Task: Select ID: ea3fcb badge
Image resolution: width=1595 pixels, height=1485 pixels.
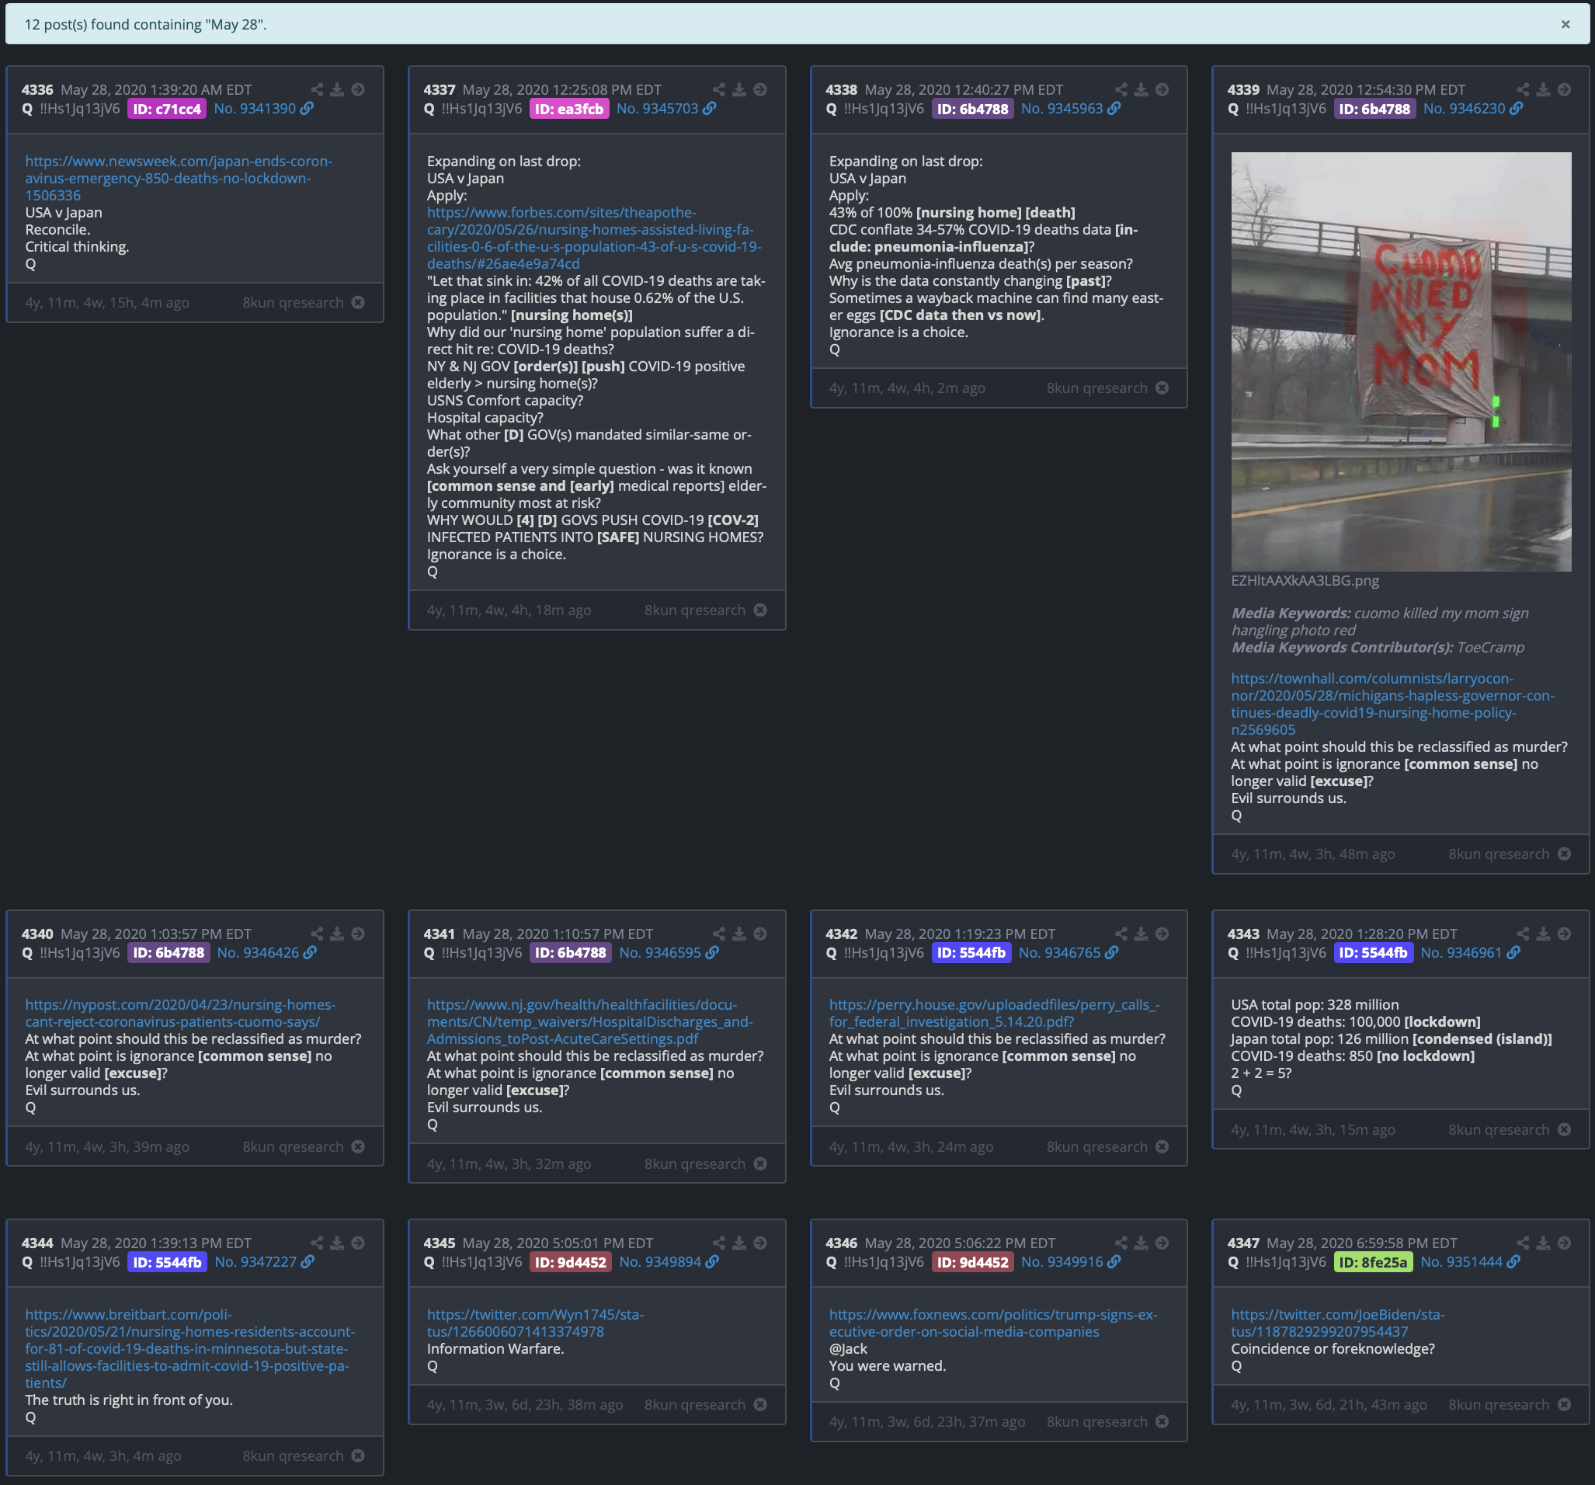Action: click(x=569, y=108)
